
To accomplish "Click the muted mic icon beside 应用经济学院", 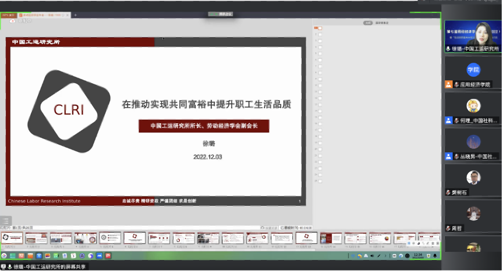I will tap(456, 84).
